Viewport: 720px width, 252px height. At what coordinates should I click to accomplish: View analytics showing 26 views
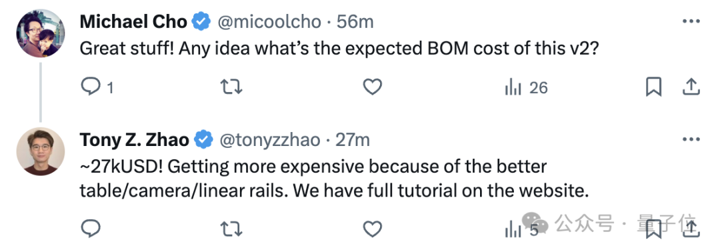tap(526, 87)
